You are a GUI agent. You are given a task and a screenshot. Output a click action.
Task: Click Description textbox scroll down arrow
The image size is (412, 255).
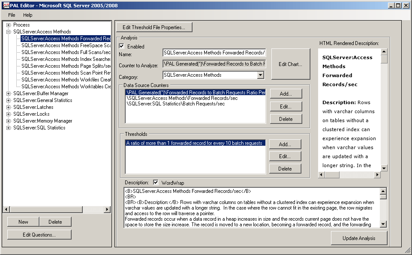click(x=383, y=224)
